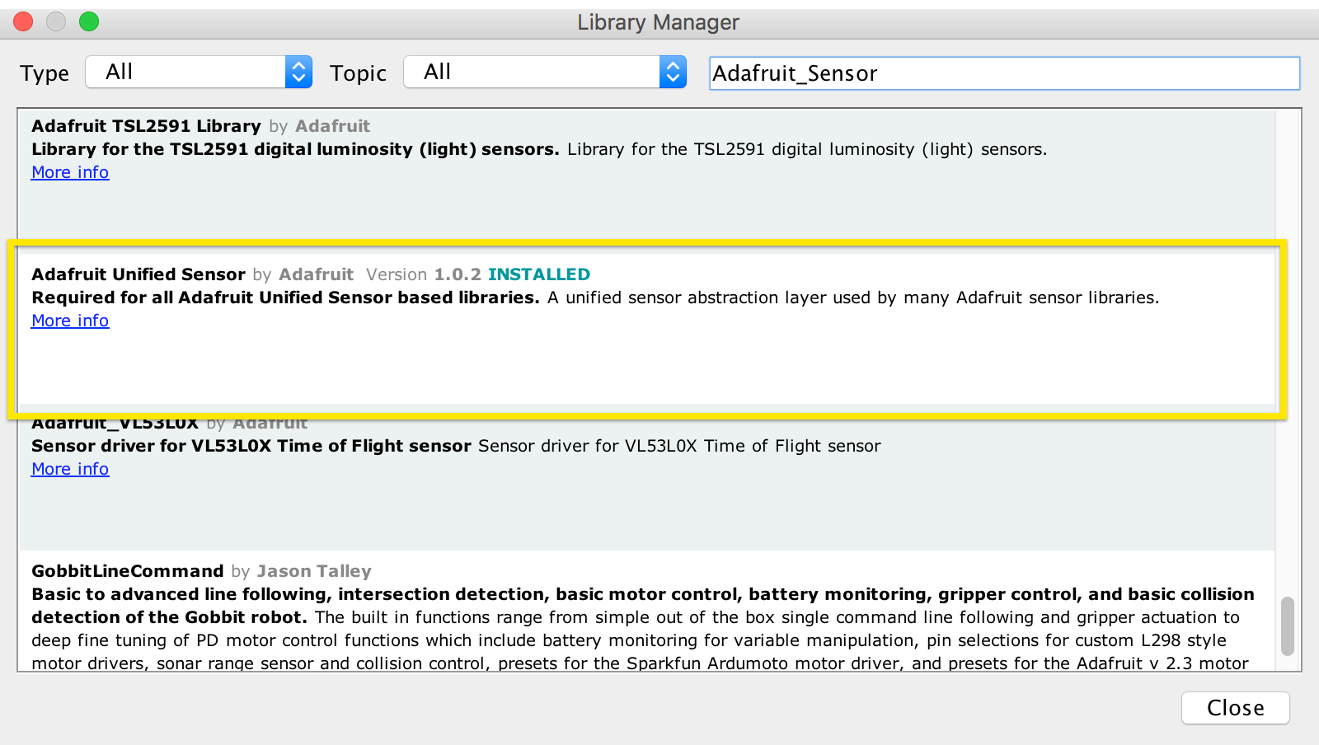Open More info for Adafruit TSL2591 Library
1319x745 pixels.
pyautogui.click(x=69, y=172)
